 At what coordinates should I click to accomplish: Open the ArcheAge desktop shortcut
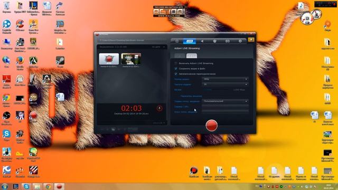point(33,62)
